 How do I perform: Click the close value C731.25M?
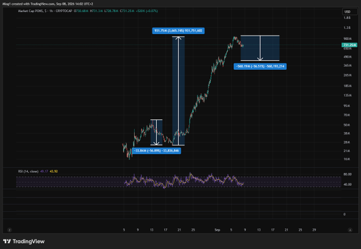tap(127, 11)
